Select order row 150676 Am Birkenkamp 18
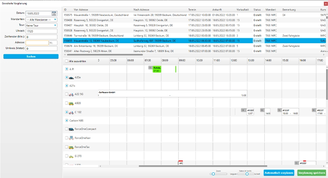The width and height of the screenshot is (328, 178). (x=194, y=46)
